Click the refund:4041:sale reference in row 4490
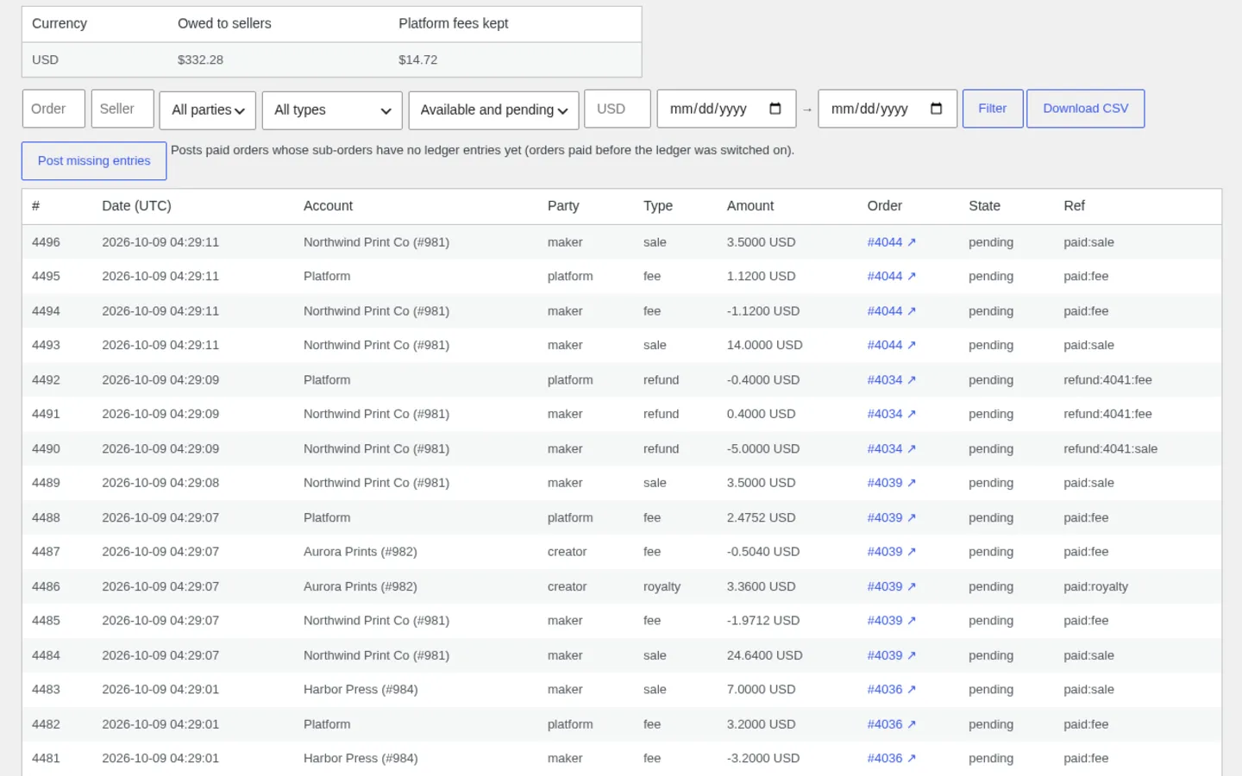1242x776 pixels. tap(1110, 449)
